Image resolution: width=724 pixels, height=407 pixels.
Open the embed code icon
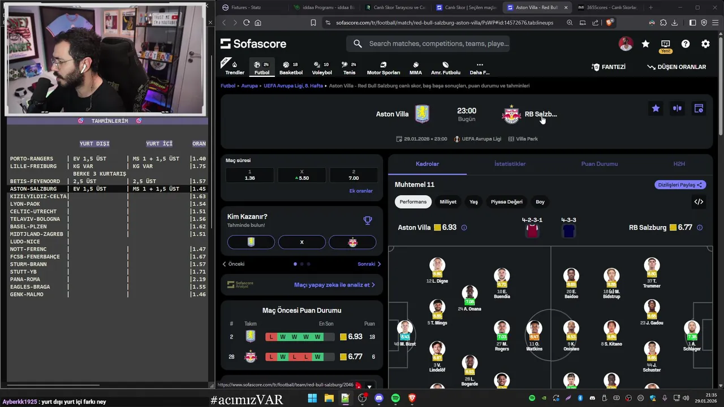[x=699, y=202]
